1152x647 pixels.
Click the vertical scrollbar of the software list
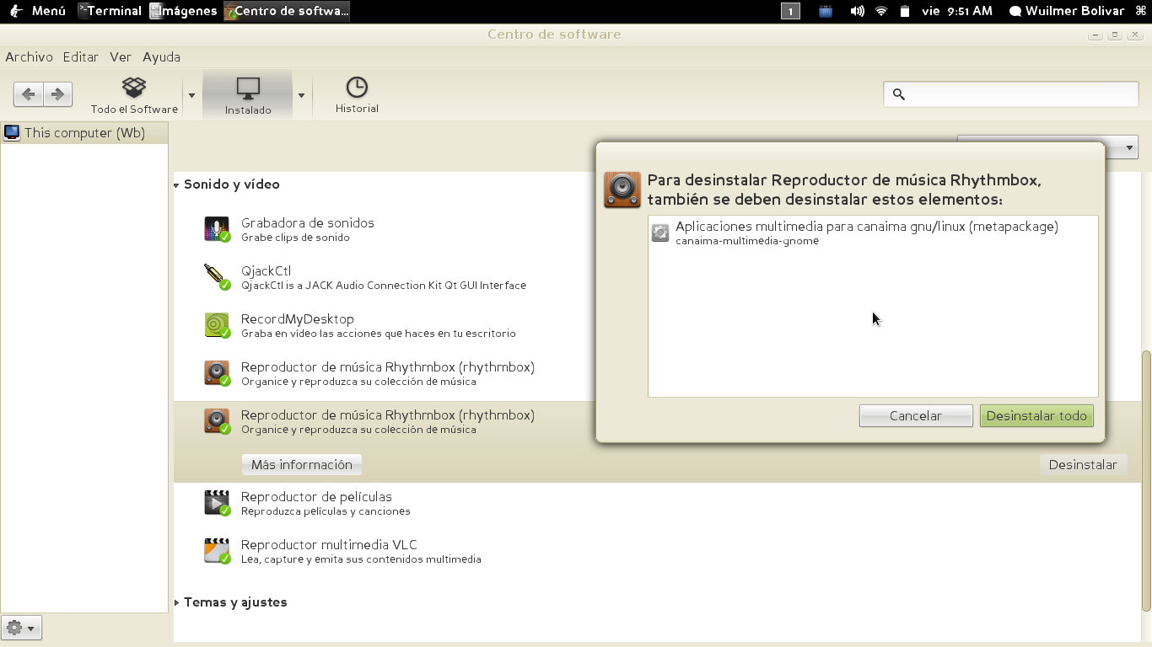click(x=1145, y=480)
